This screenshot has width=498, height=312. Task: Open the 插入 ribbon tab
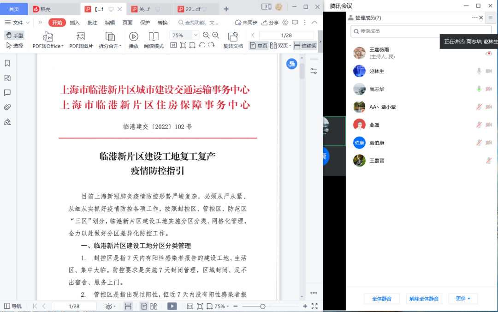(75, 23)
